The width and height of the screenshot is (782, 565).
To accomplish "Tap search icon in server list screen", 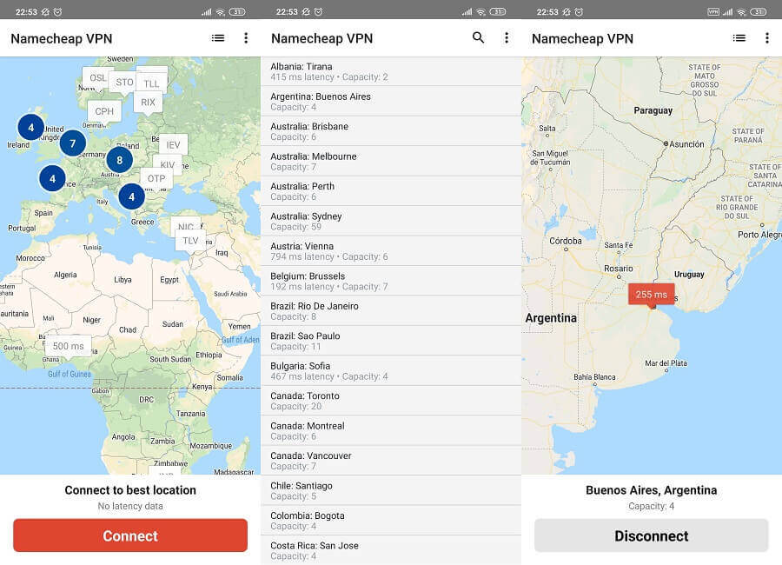I will pos(478,37).
